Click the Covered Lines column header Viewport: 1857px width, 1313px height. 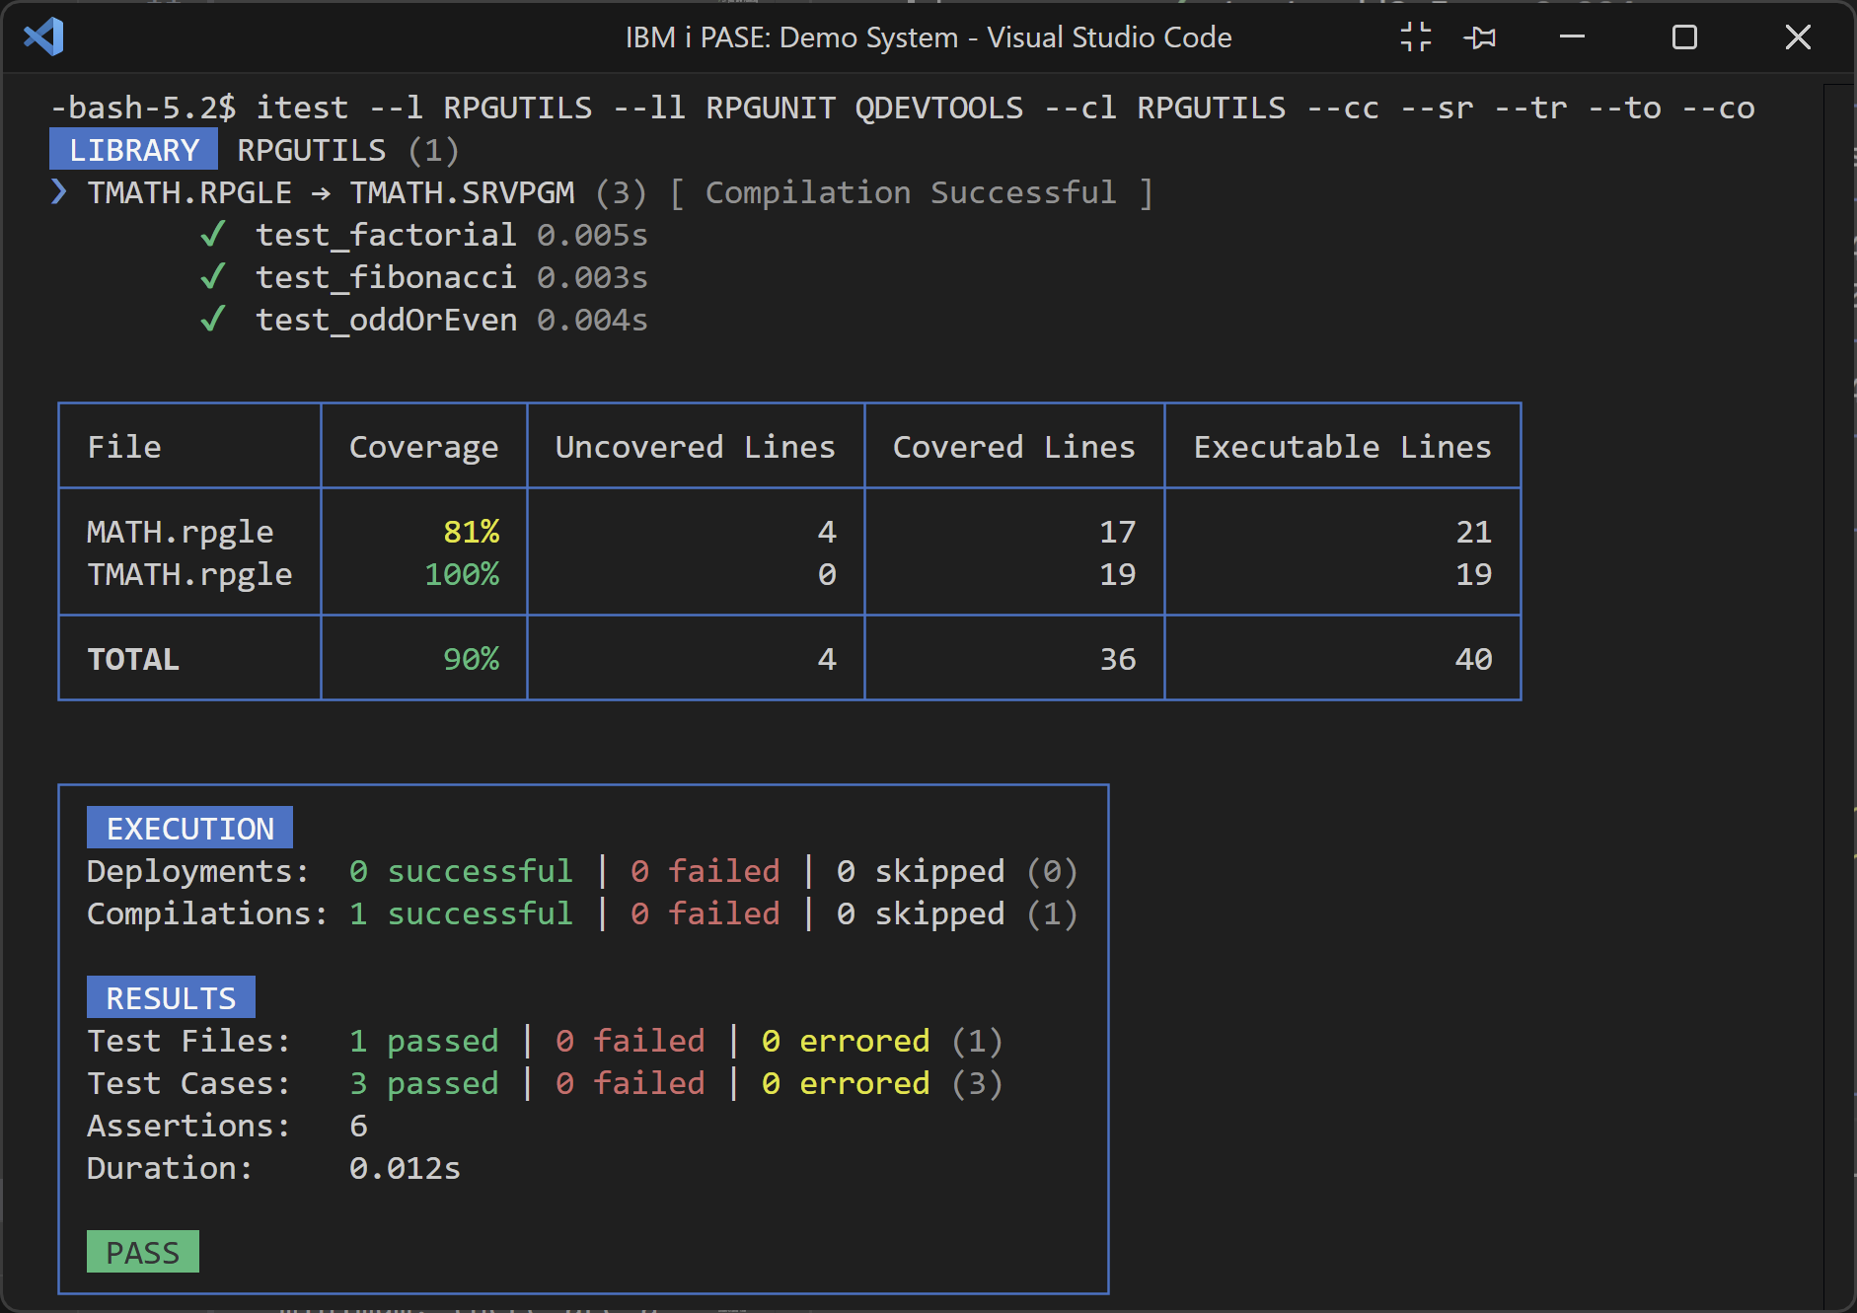tap(1014, 447)
